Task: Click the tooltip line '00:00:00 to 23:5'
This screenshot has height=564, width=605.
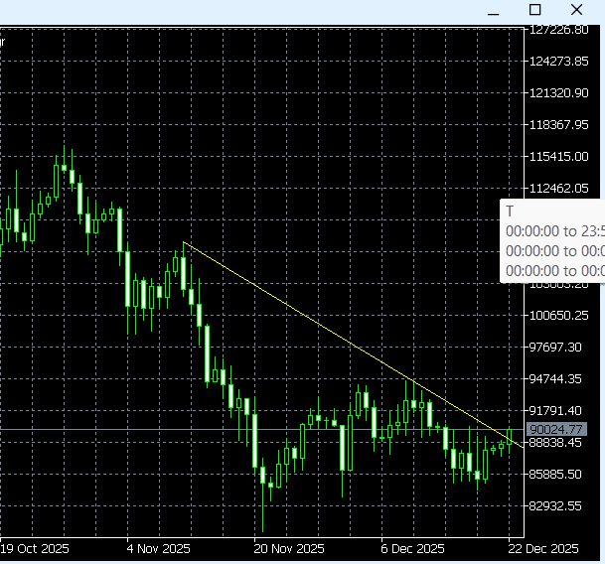Action: pos(555,231)
